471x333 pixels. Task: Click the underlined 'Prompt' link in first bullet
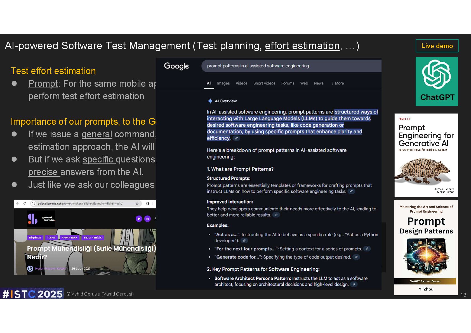43,84
